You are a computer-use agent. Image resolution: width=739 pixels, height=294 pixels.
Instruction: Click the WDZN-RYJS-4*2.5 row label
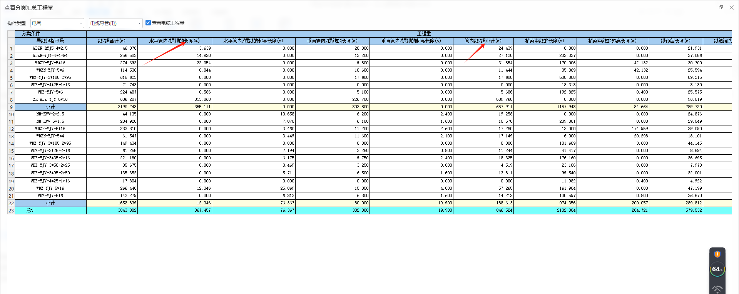50,48
